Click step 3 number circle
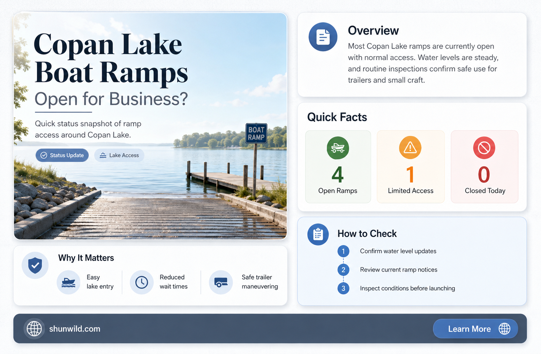 click(x=343, y=288)
